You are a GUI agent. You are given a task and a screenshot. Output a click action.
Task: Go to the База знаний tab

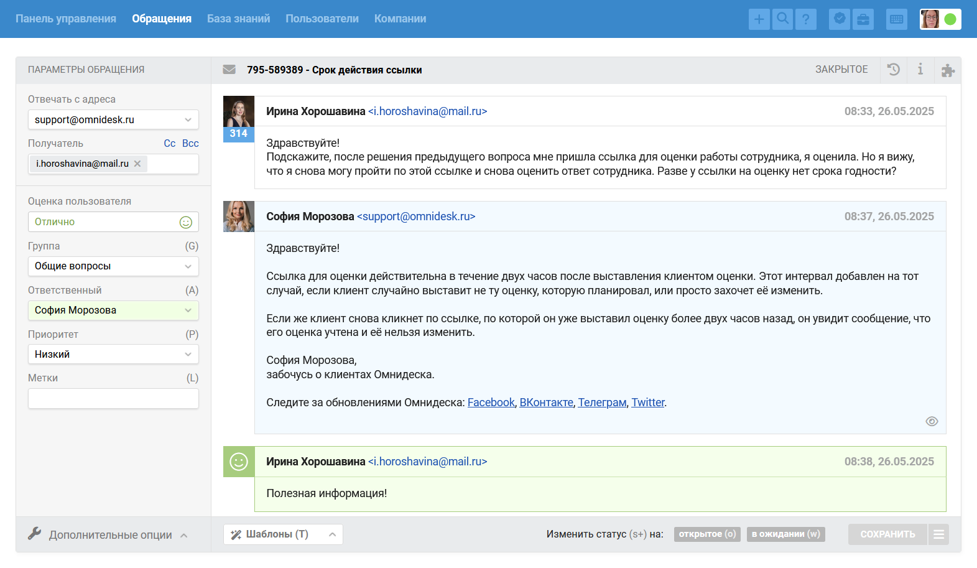[x=238, y=19]
